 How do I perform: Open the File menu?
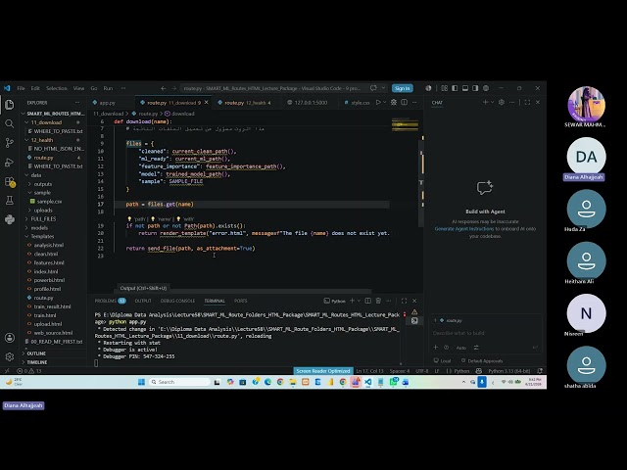point(22,88)
